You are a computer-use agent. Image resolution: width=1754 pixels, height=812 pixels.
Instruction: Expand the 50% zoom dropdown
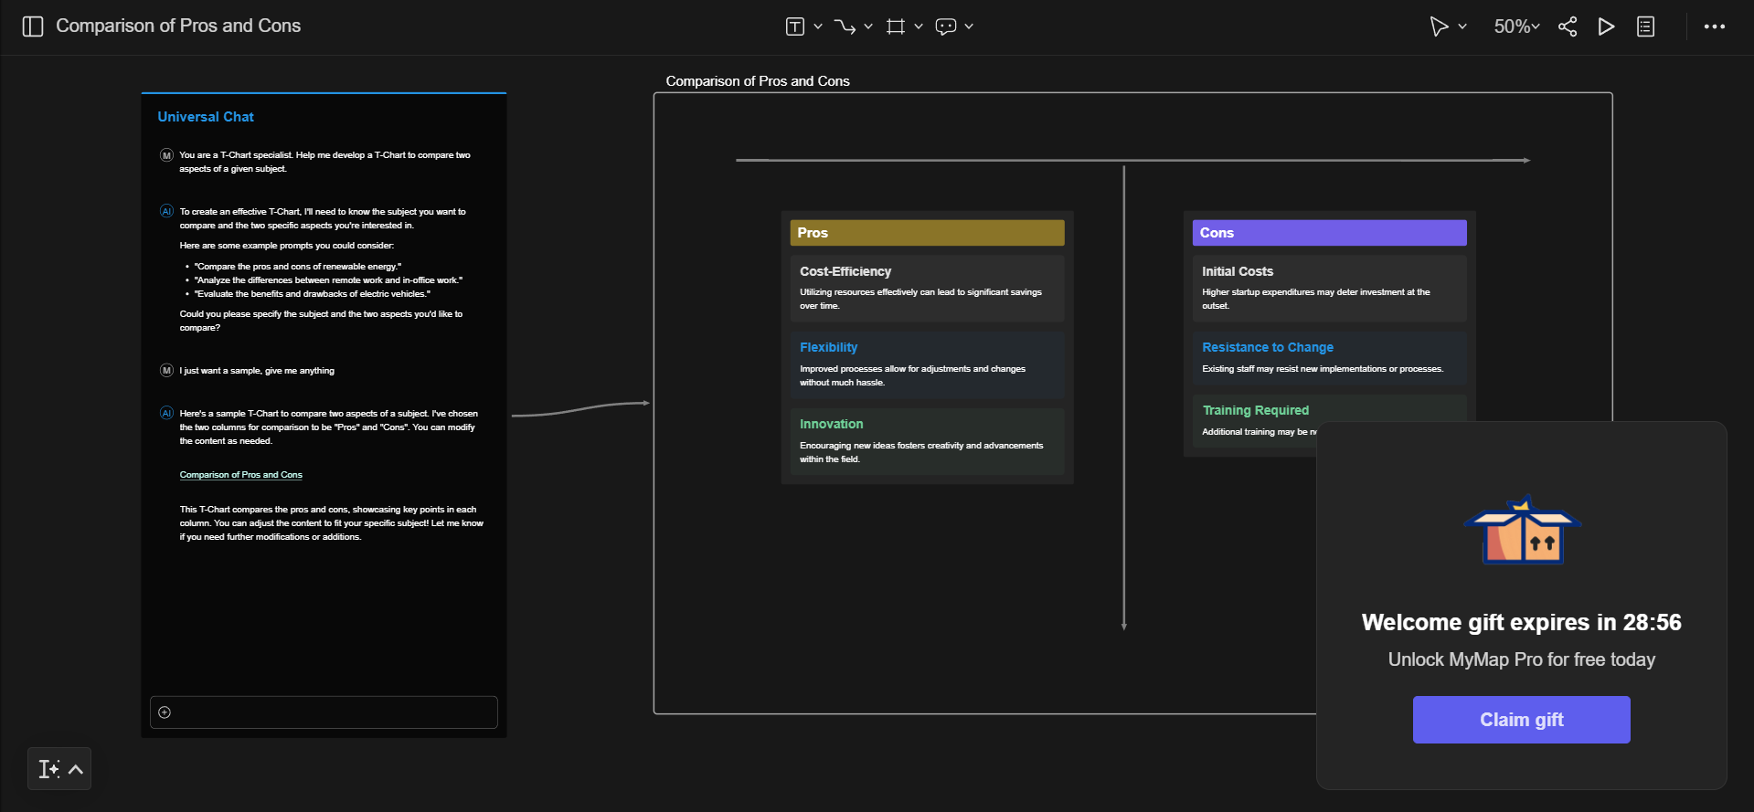click(x=1516, y=26)
